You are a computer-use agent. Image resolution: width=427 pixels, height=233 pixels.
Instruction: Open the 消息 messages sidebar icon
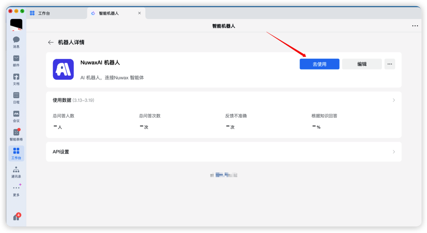point(16,42)
